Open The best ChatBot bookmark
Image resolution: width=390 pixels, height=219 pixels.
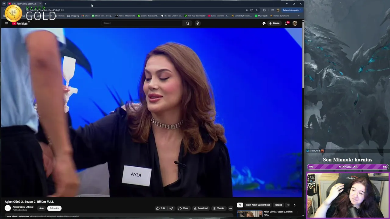pyautogui.click(x=172, y=16)
